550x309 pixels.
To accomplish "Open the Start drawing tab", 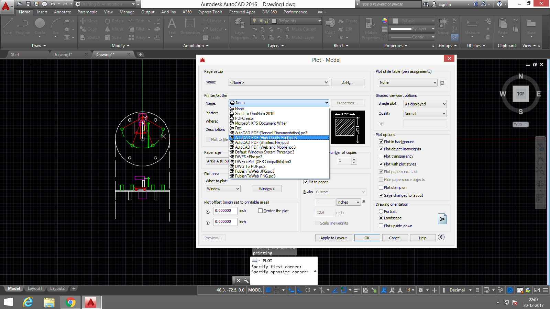I will pyautogui.click(x=15, y=55).
